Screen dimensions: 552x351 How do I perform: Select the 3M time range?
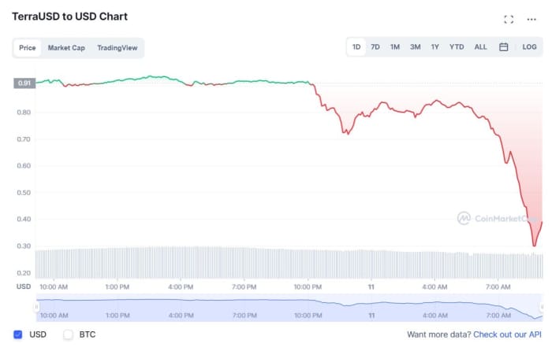pyautogui.click(x=415, y=47)
